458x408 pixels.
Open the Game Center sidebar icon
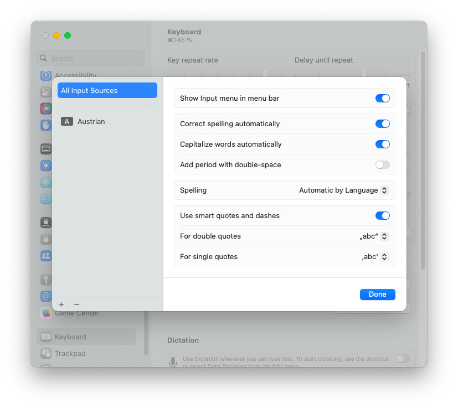pos(46,314)
